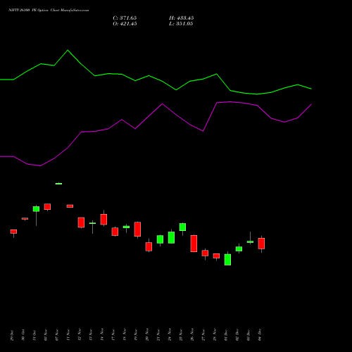Select the green candle for 24 Nov
352x352 pixels.
click(171, 237)
